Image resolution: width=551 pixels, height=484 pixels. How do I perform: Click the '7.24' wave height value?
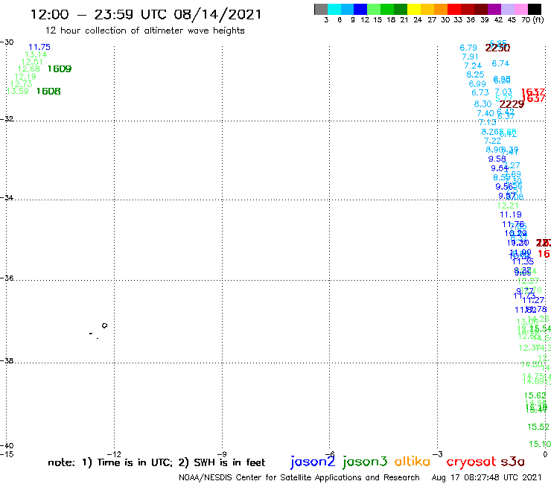point(473,66)
